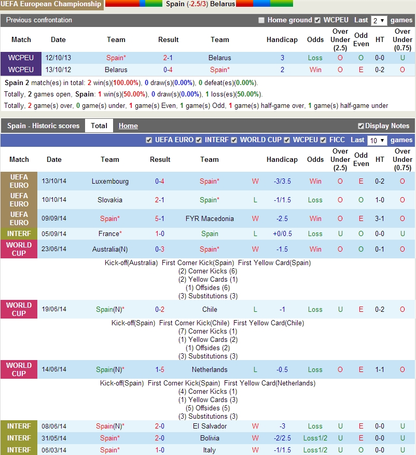416x455 pixels.
Task: Uncheck the INTERF filter checkbox
Action: (199, 140)
